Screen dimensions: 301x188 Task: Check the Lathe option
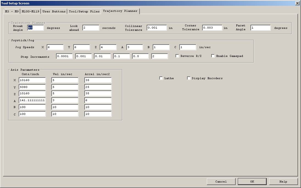(161, 78)
